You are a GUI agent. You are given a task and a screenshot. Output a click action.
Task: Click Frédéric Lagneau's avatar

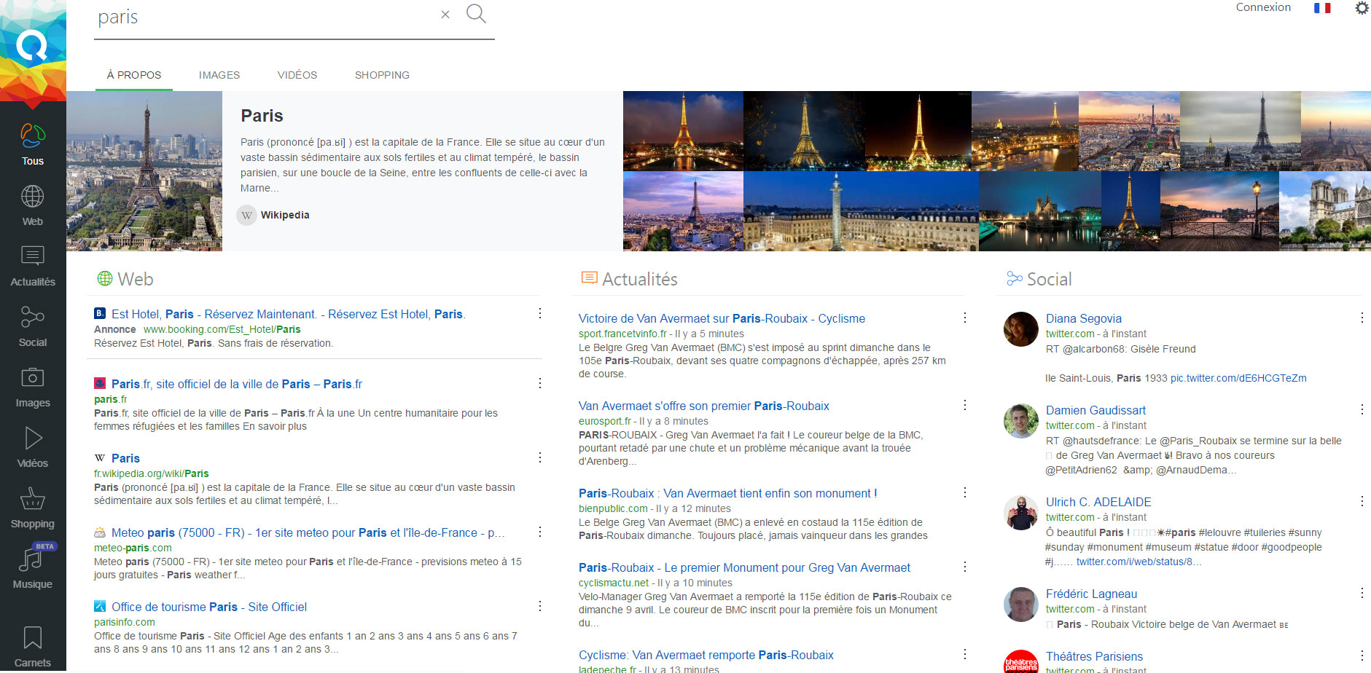click(x=1021, y=605)
